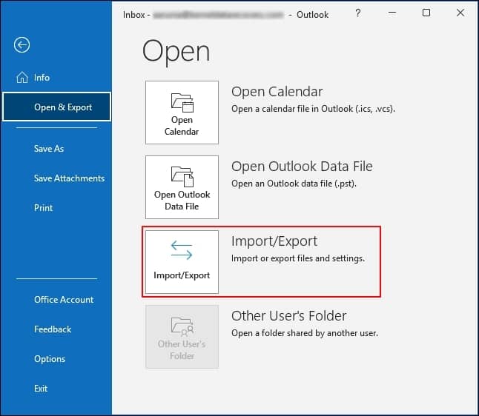This screenshot has width=479, height=416.
Task: Click the help question mark icon
Action: pyautogui.click(x=357, y=13)
